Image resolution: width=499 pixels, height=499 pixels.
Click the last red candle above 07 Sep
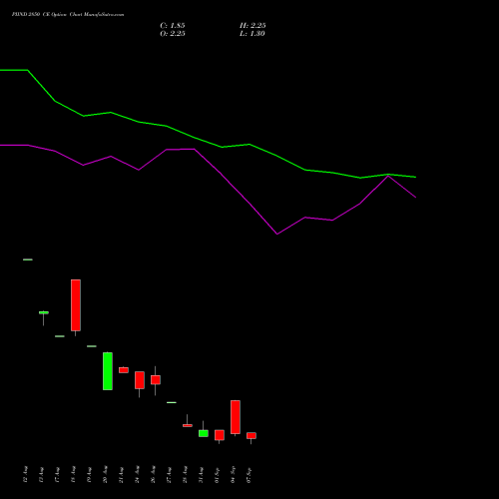point(251,436)
